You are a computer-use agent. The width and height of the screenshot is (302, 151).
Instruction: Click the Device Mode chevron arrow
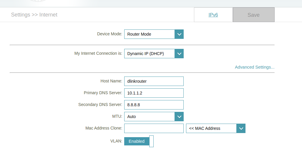(179, 34)
